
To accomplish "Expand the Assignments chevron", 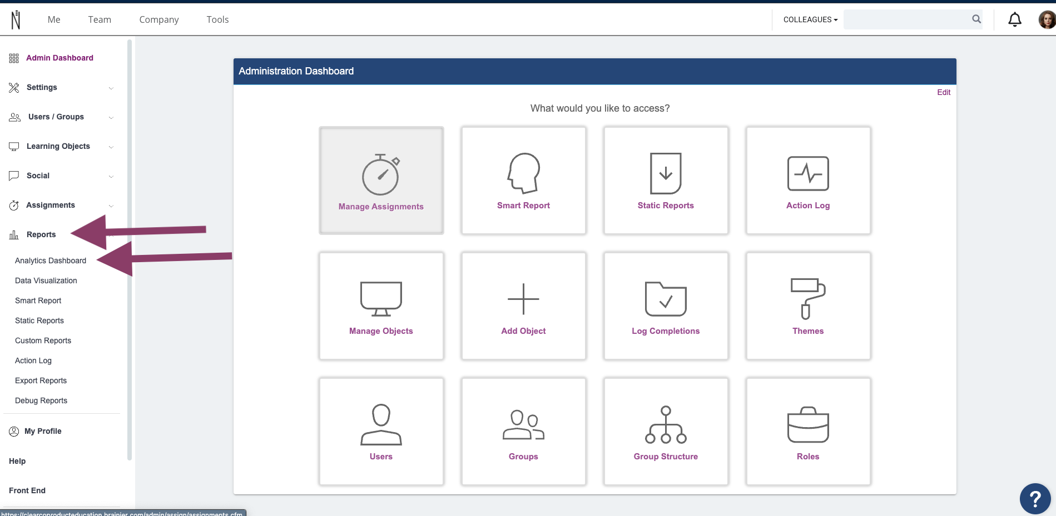I will click(111, 206).
